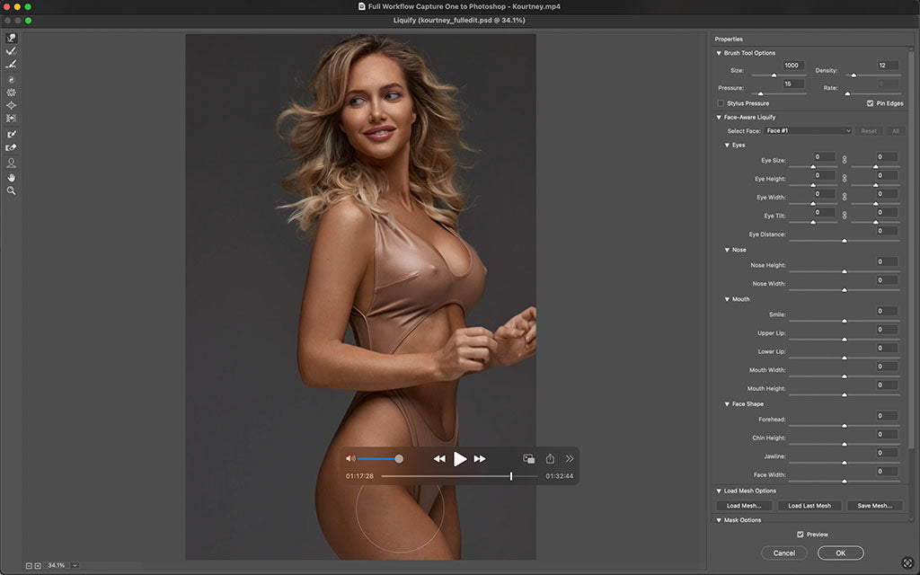Choose the Smooth tool
Screen dimensions: 920x575
12,65
